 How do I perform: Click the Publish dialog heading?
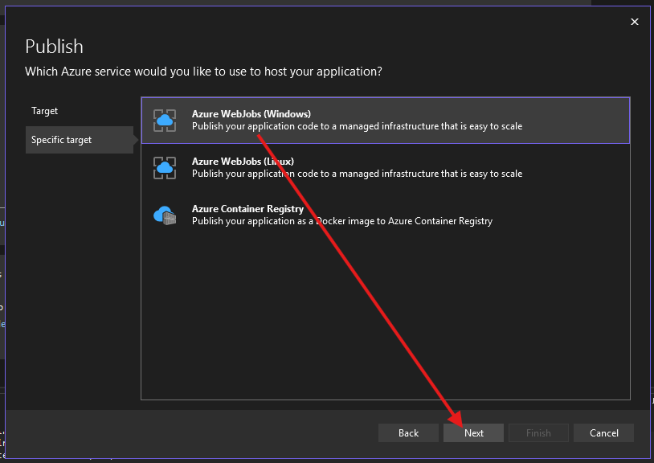54,46
